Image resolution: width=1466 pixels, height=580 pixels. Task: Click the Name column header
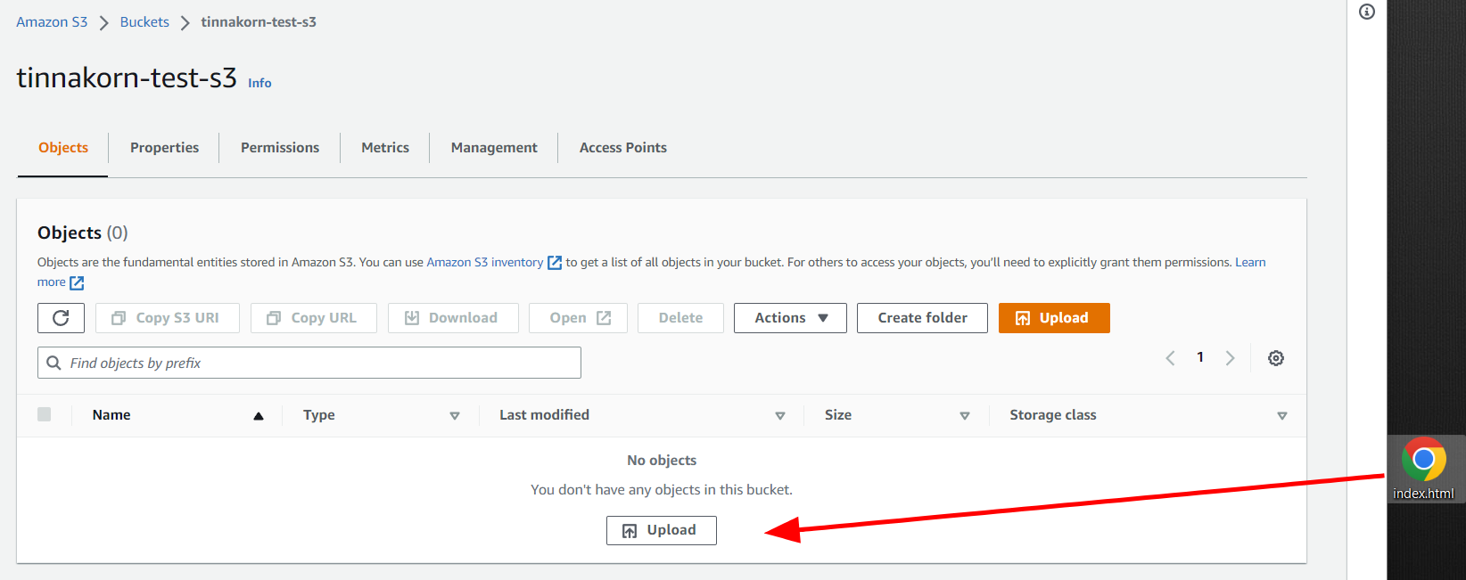tap(111, 415)
